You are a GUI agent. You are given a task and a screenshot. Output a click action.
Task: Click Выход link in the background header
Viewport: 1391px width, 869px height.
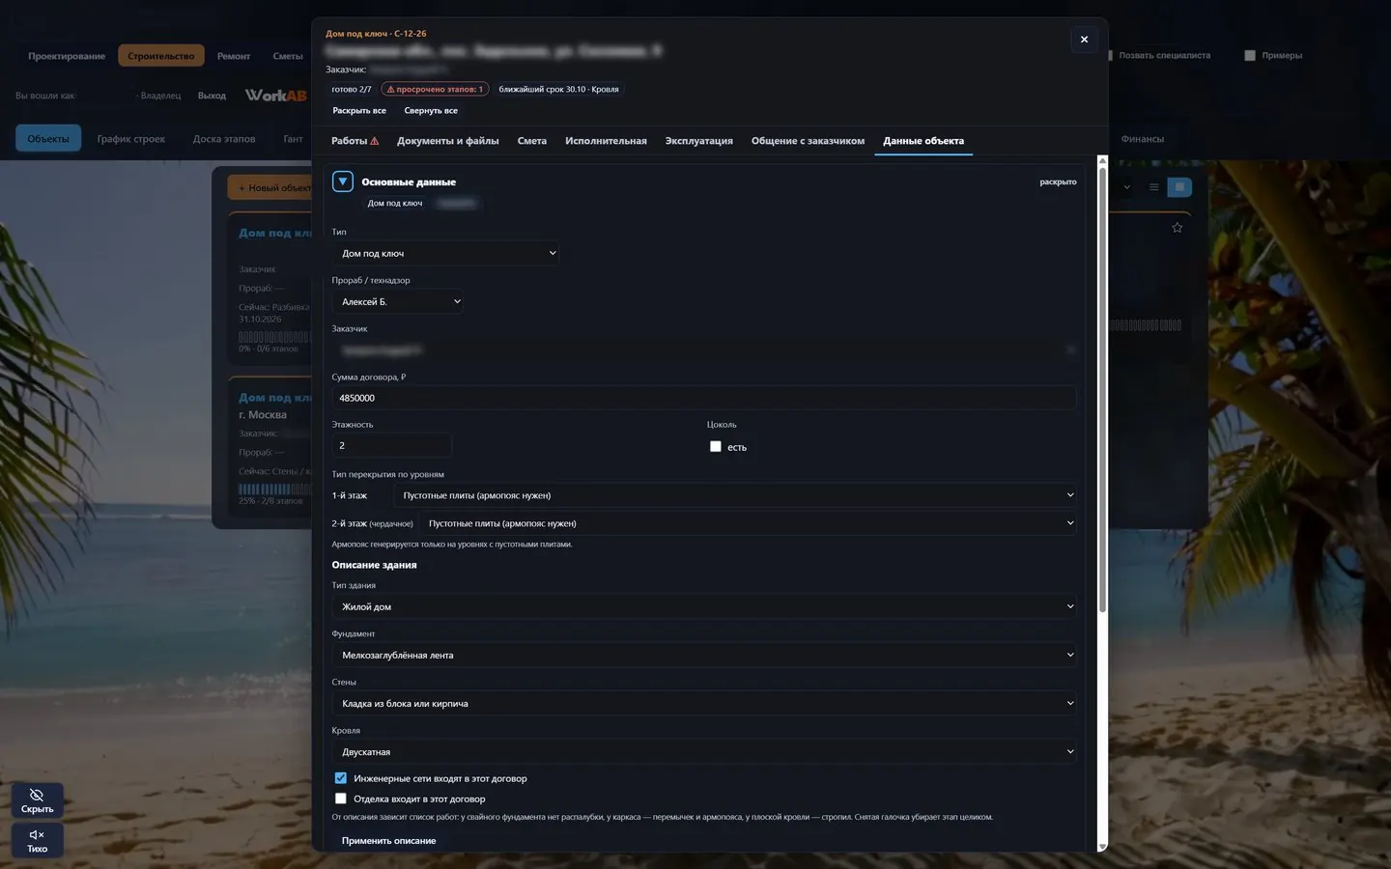click(x=212, y=96)
